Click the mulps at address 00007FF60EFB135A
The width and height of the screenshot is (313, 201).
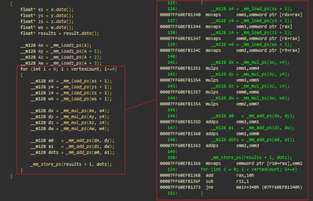pos(209,104)
